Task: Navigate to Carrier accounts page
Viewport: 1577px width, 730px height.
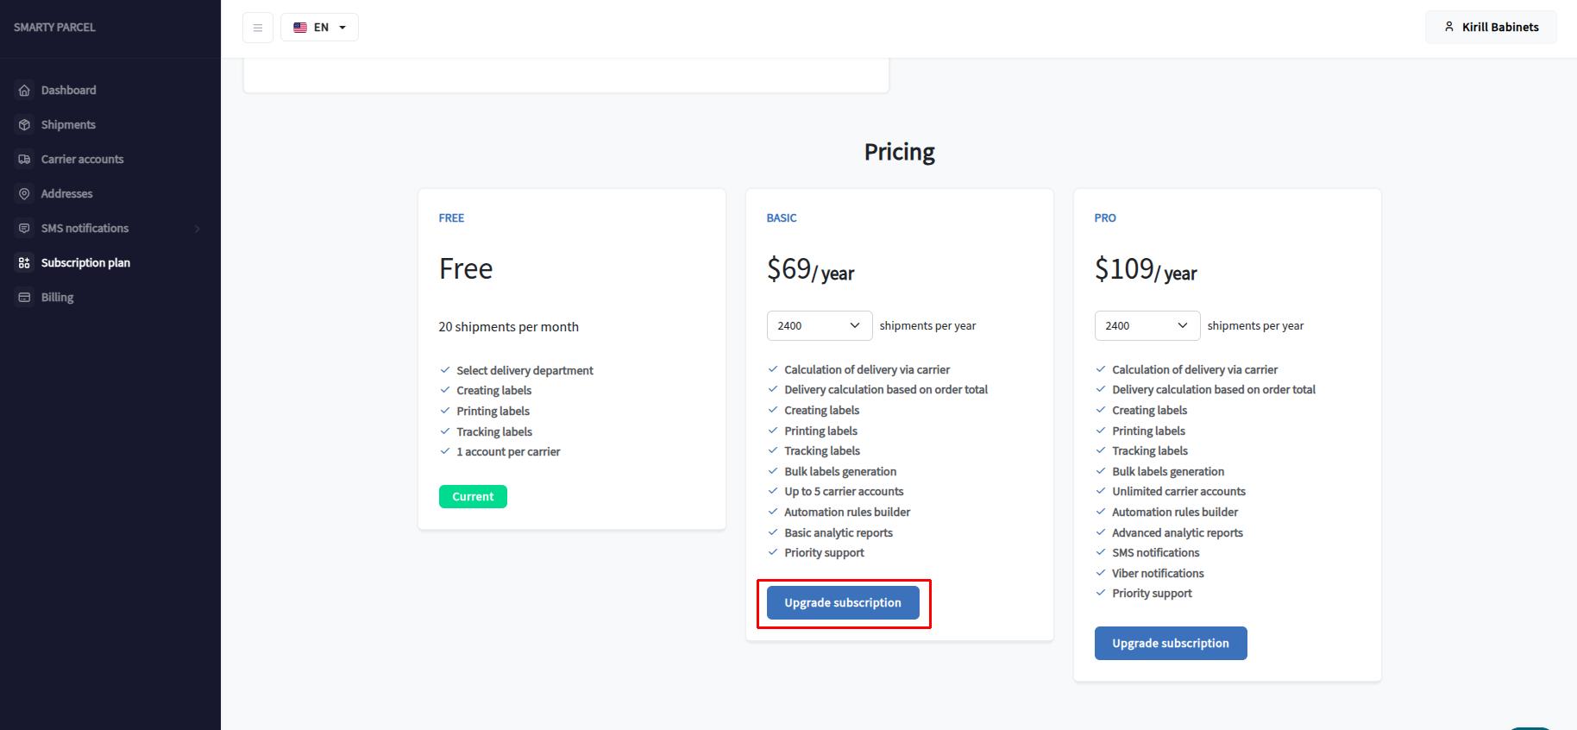Action: (x=82, y=160)
